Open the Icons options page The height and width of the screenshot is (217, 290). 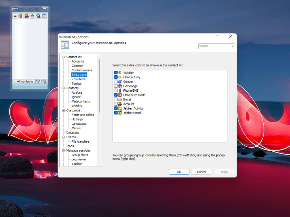coord(70,146)
